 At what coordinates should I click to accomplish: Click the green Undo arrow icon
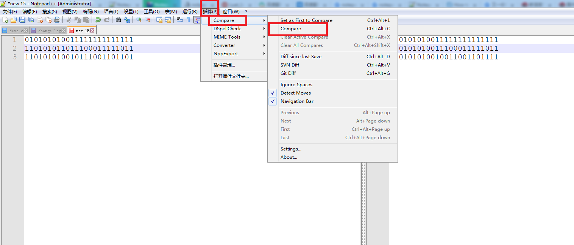98,20
